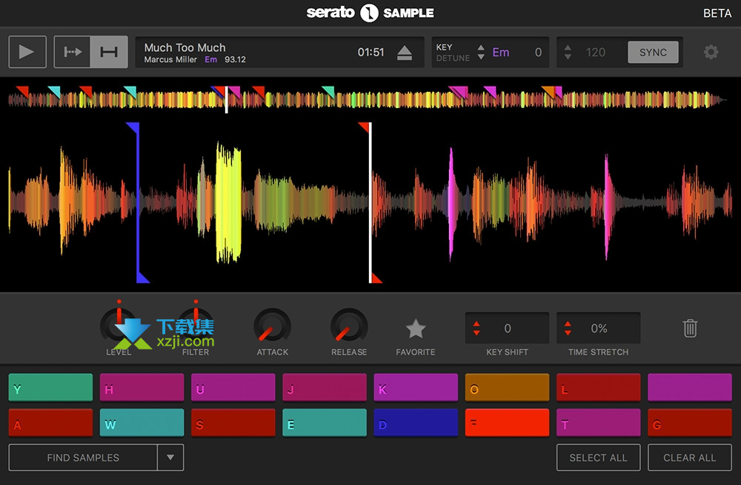Start playback with the play button
Screen dimensions: 741x485
[x=27, y=52]
